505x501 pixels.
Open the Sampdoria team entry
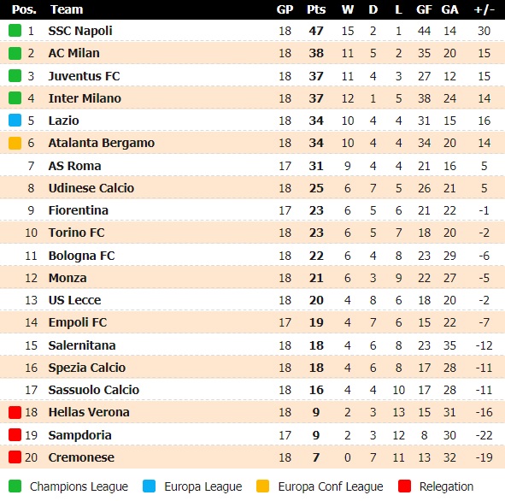[79, 435]
